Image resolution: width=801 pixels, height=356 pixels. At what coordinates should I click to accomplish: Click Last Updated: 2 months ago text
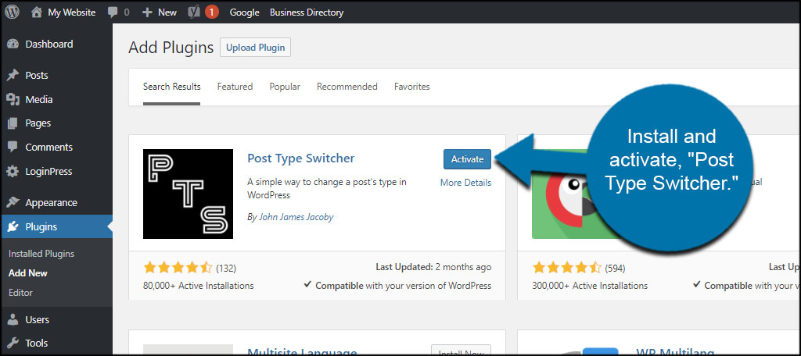[x=433, y=267]
